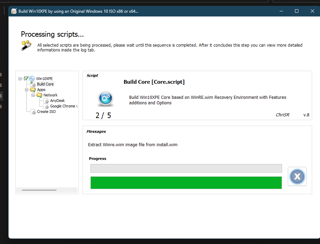320x244 pixels.
Task: Click the Apps folder icon
Action: (x=33, y=90)
